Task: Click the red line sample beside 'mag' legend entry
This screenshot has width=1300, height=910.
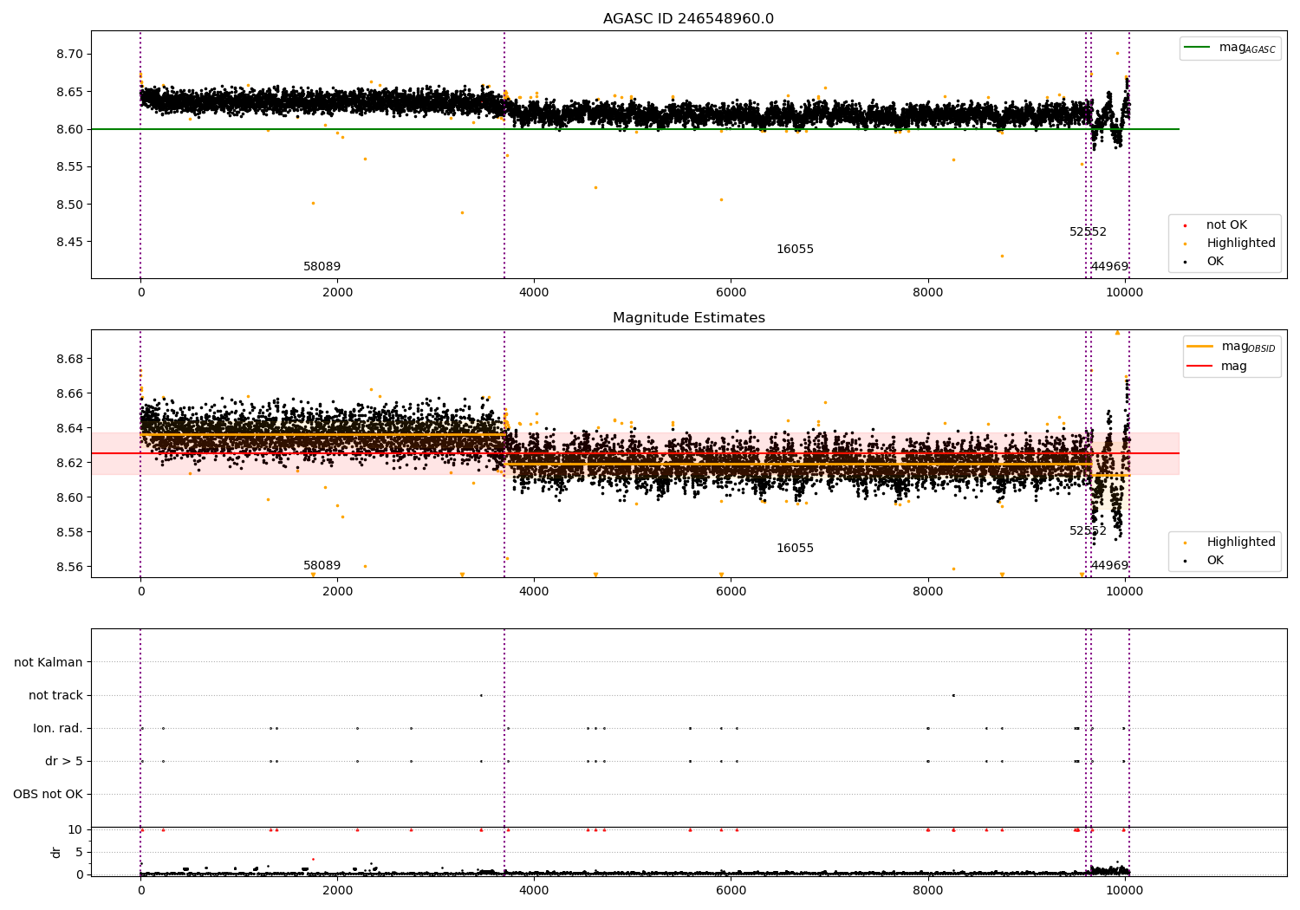Action: [x=1200, y=367]
